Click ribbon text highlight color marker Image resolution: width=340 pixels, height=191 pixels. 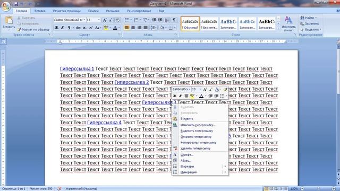click(106, 28)
